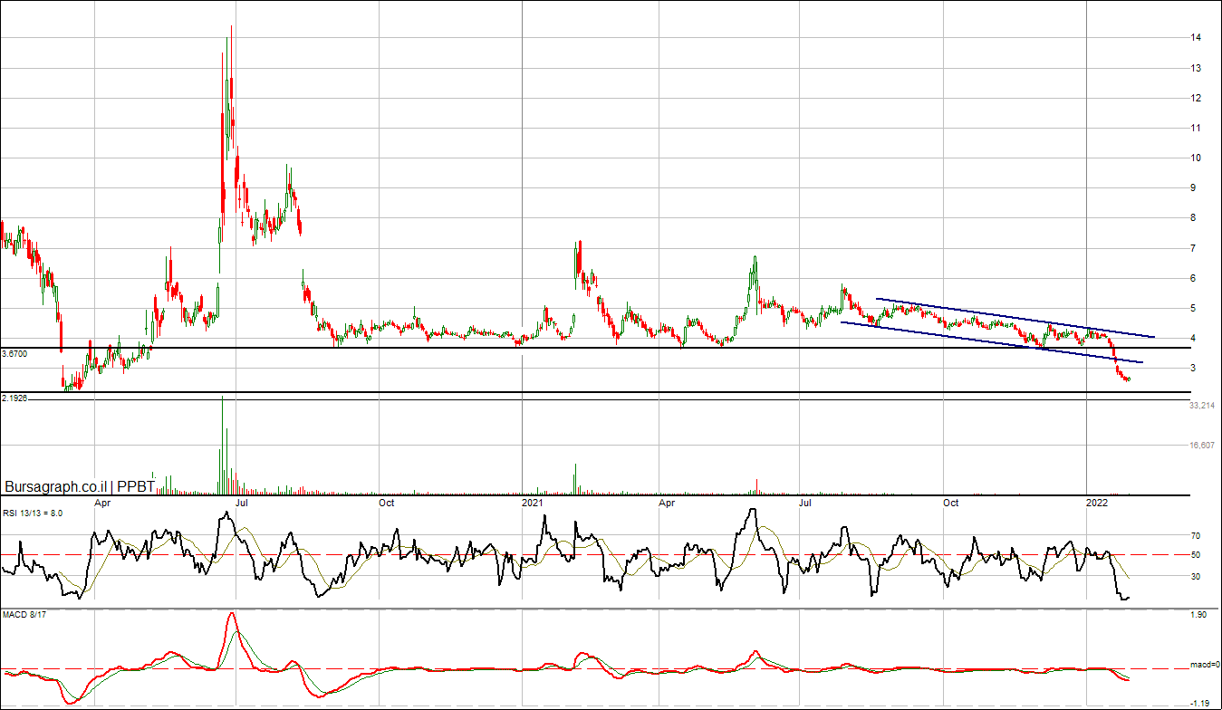Click the 3.6700 horizontal level label
Viewport: 1222px width, 710px height.
(14, 354)
